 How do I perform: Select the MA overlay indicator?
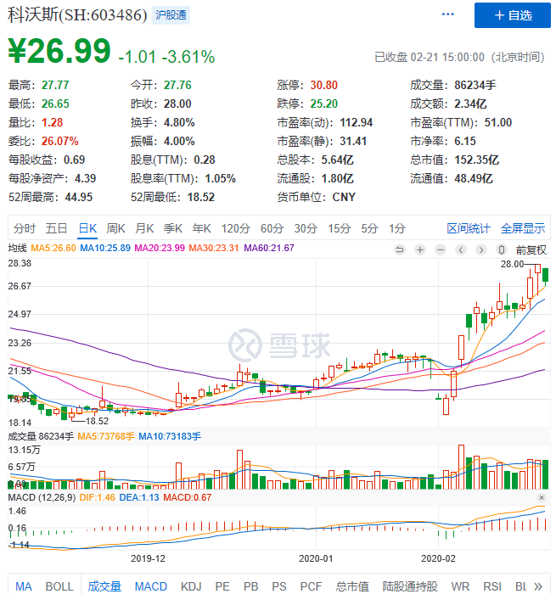24,586
